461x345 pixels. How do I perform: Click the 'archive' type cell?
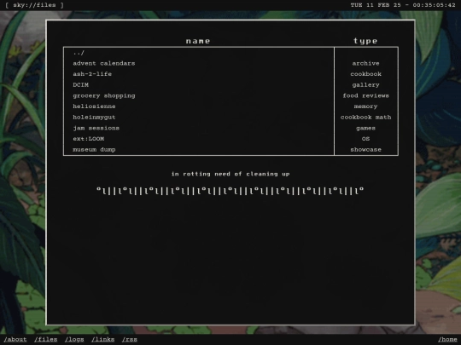point(365,63)
